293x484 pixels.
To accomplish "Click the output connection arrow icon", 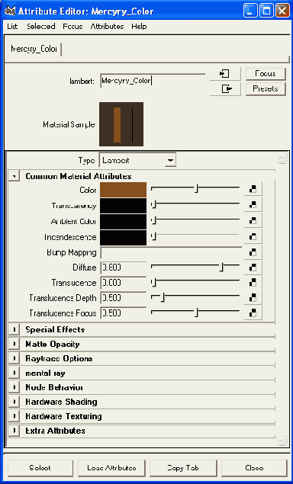I will pyautogui.click(x=224, y=89).
